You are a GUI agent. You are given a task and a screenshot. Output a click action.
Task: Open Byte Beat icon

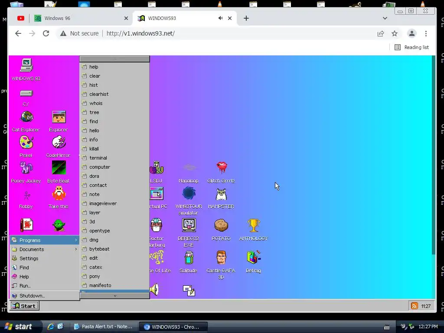[59, 168]
